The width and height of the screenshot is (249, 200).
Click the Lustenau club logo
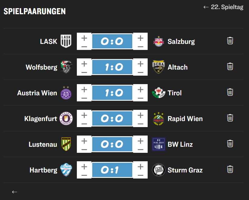[66, 144]
